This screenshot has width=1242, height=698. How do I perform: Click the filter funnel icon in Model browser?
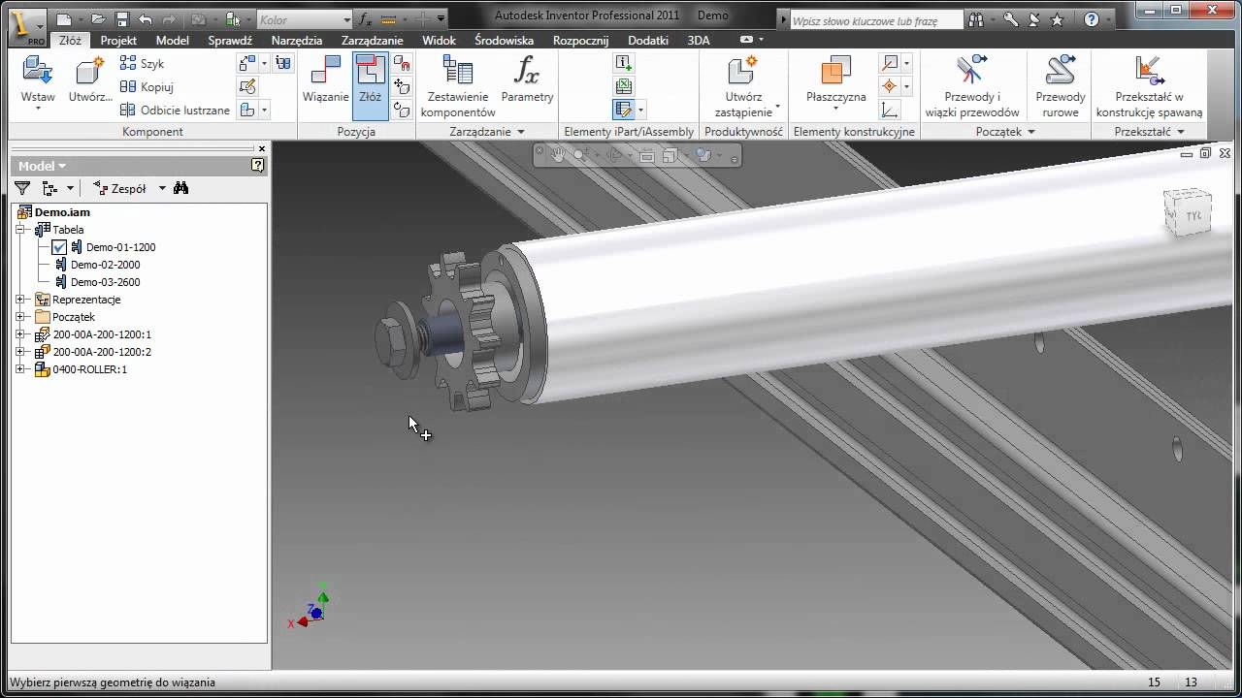pos(22,188)
